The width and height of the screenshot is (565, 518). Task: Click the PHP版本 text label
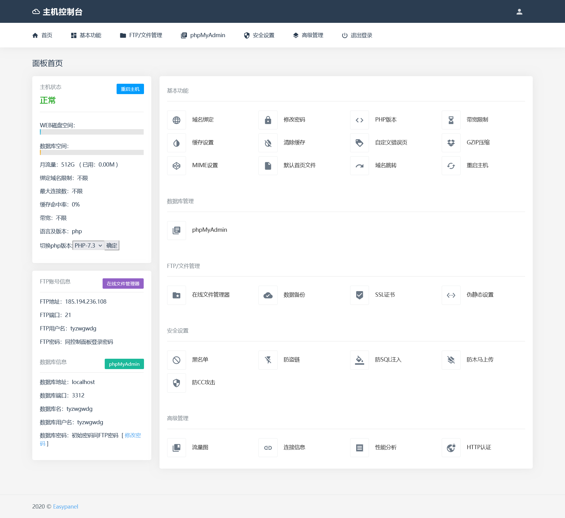(386, 120)
